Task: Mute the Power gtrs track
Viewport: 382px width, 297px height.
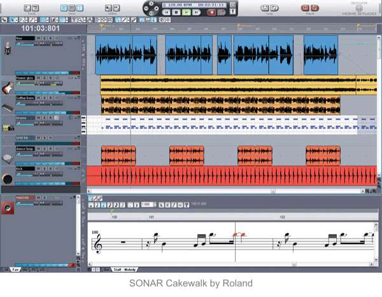Action: 38,78
